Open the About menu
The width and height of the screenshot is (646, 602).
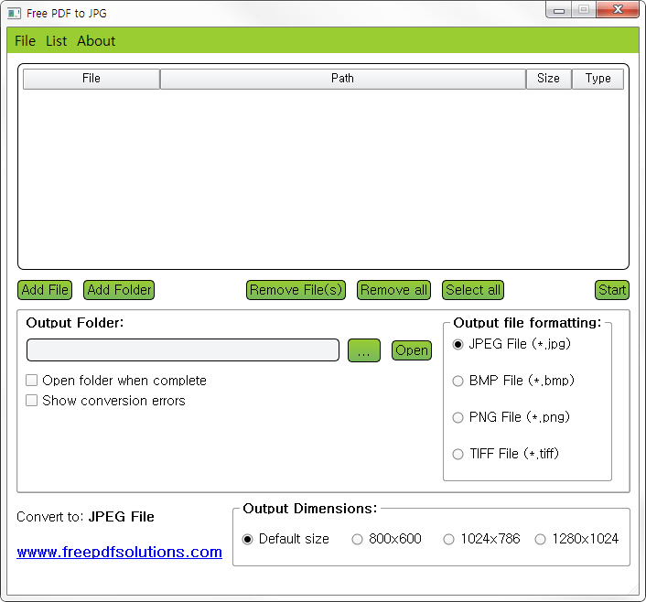click(x=96, y=41)
